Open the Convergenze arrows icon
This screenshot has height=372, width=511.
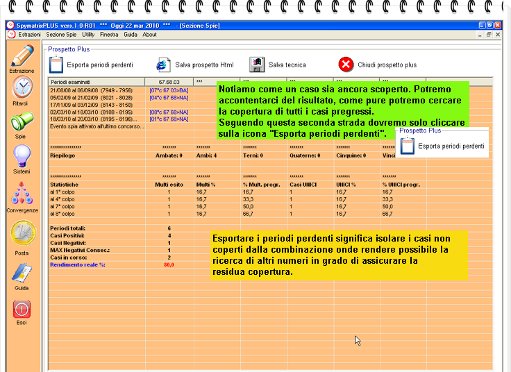pos(22,193)
